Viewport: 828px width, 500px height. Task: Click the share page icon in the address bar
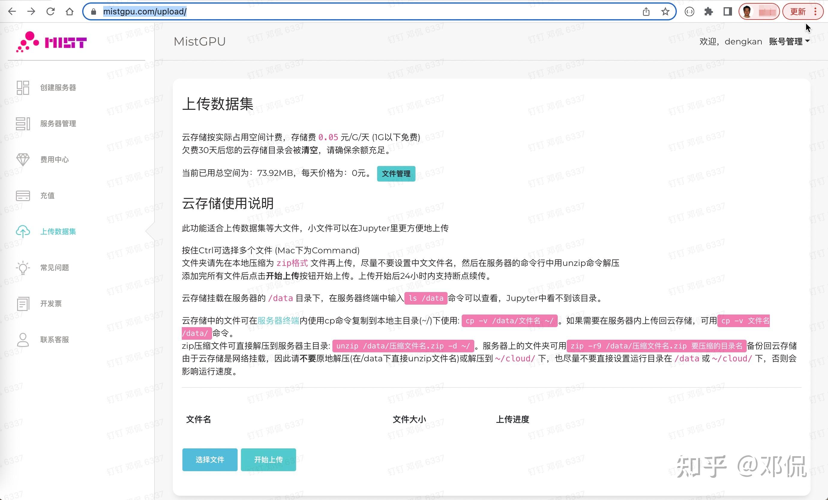pos(646,12)
